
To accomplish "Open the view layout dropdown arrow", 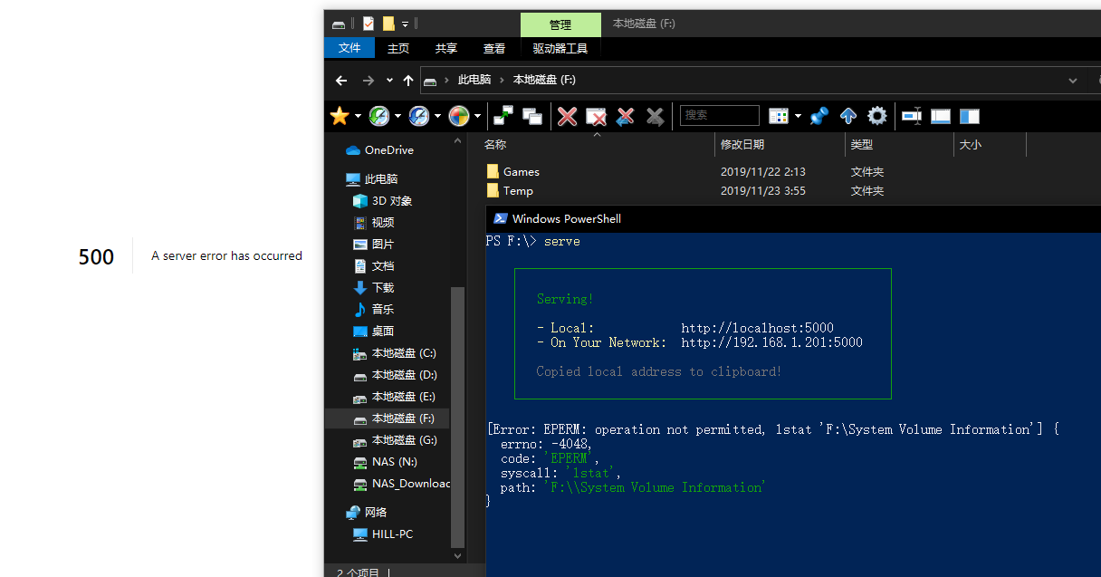I will tap(798, 116).
